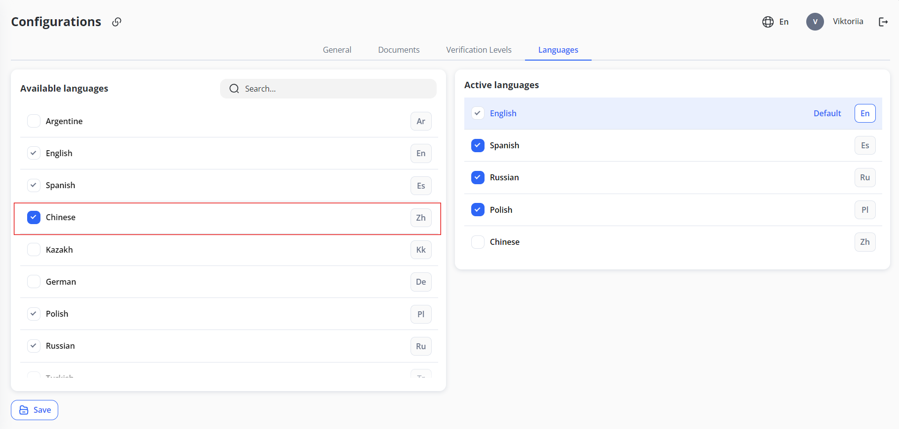The image size is (899, 429).
Task: Click the Default label on English row
Action: click(827, 113)
